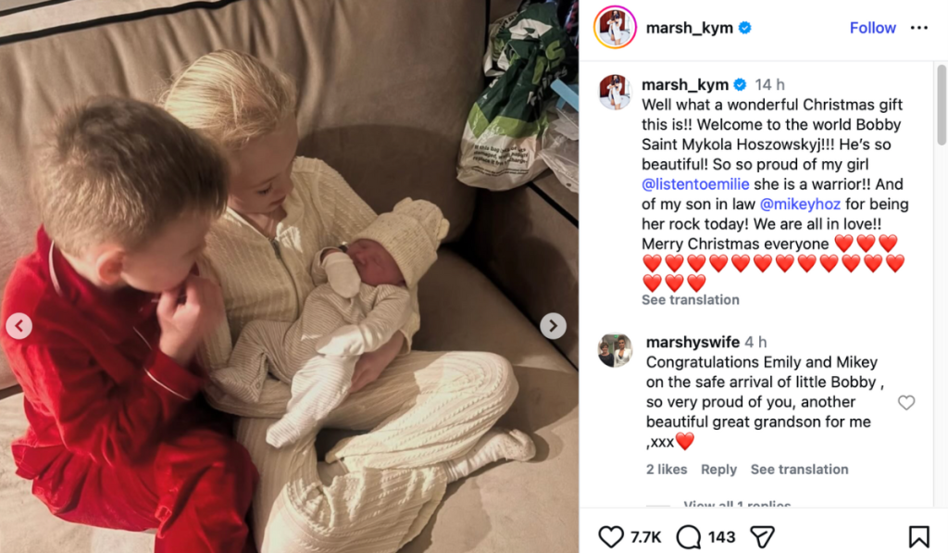Open marsh_kym profile picture in header
Image resolution: width=948 pixels, height=553 pixels.
(615, 27)
